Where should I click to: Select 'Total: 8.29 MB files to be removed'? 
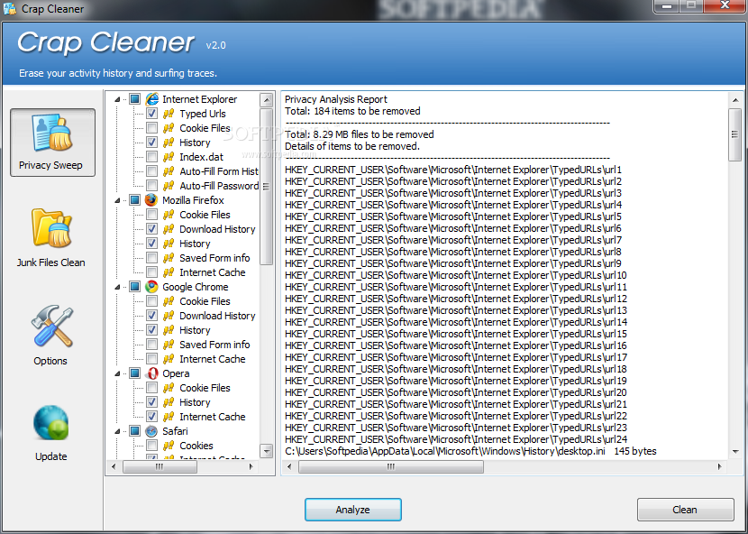[x=360, y=134]
